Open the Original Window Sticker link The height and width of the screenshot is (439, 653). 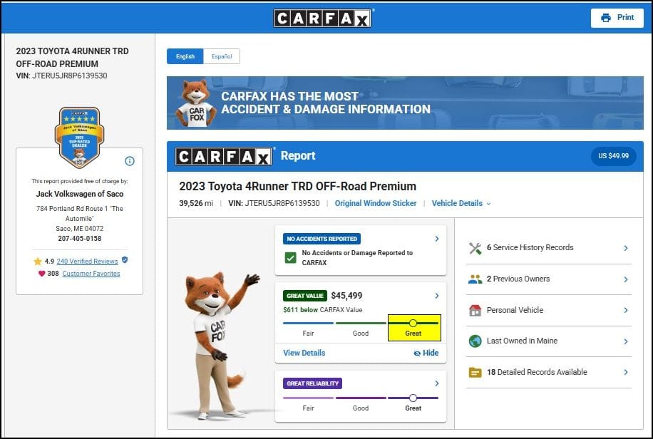tap(375, 203)
